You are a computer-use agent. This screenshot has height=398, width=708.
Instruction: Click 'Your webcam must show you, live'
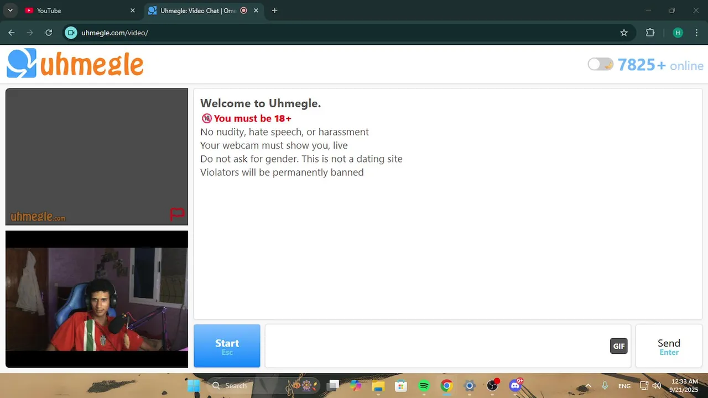point(274,145)
